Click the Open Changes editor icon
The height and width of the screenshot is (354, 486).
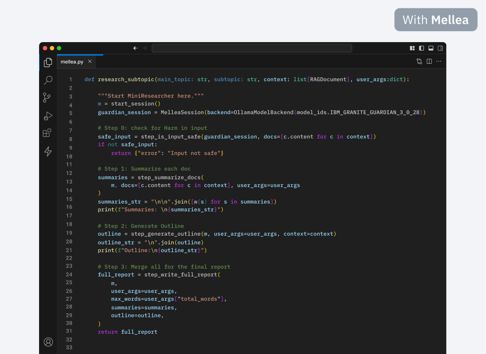419,61
